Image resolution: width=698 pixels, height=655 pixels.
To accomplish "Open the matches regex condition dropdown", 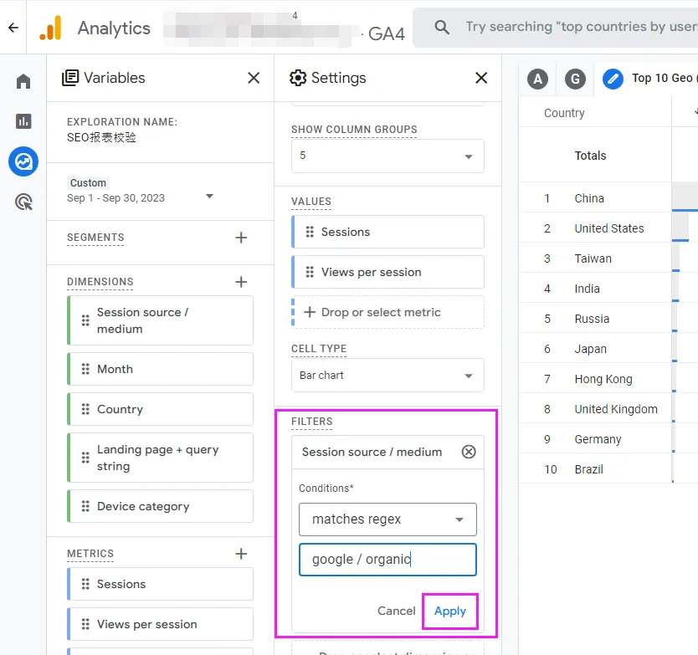I will tap(387, 519).
